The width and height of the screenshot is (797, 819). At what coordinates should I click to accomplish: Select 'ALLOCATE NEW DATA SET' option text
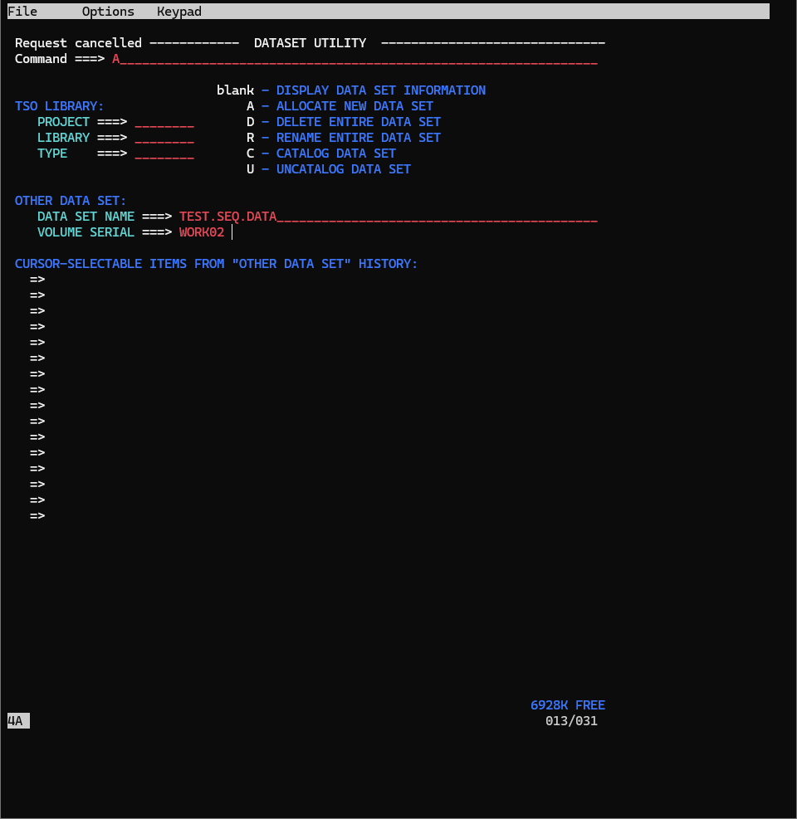pos(354,106)
